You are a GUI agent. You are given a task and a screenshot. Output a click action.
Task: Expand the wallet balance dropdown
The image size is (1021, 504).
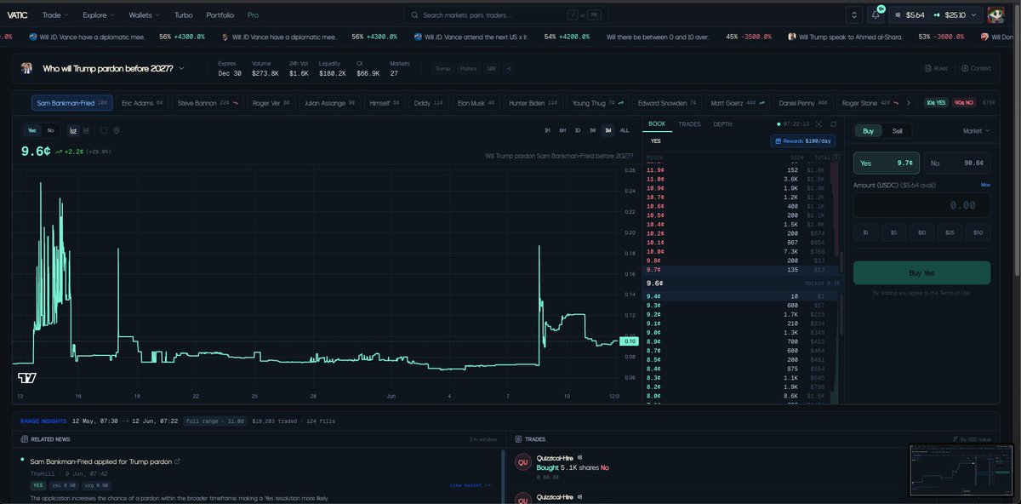(x=973, y=15)
